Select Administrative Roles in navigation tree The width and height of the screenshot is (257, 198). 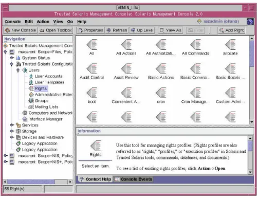pyautogui.click(x=53, y=95)
